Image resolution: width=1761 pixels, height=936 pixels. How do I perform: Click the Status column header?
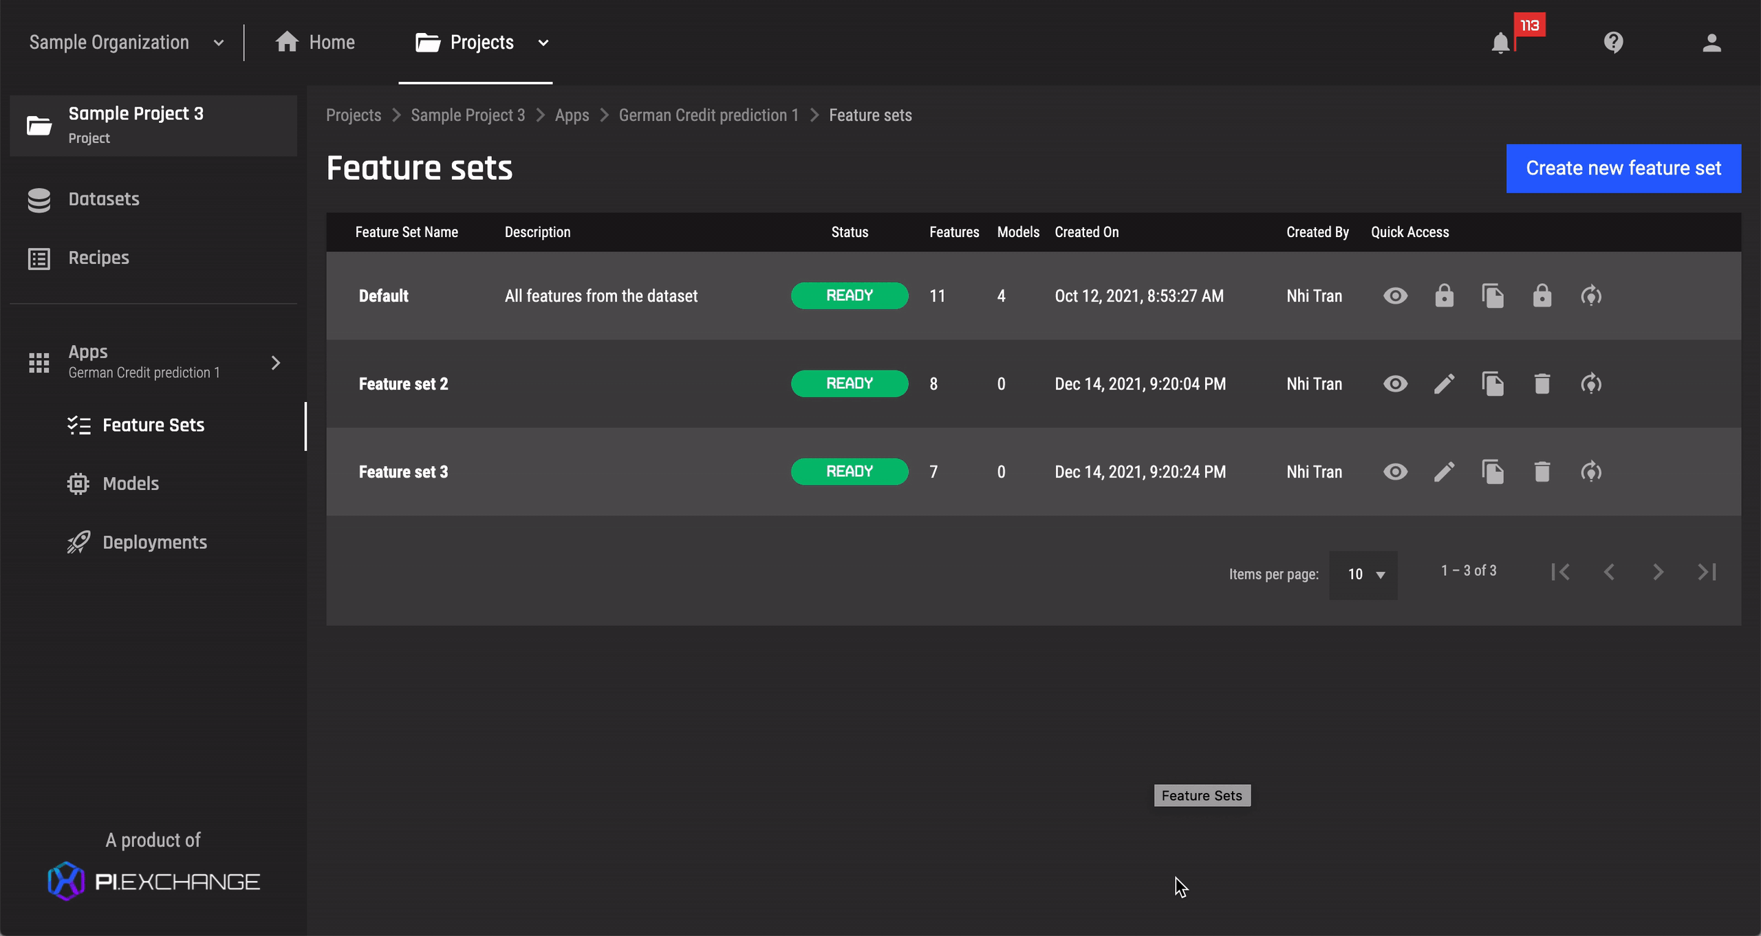coord(850,232)
